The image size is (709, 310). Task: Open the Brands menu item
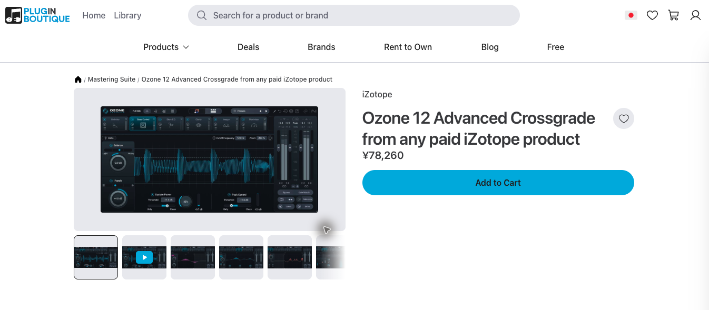(x=321, y=47)
